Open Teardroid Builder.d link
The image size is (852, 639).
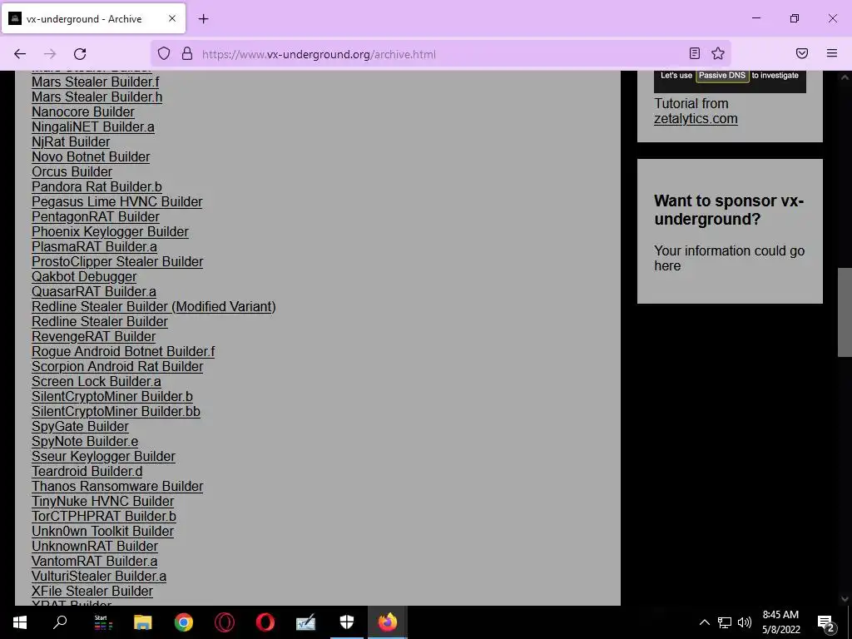click(x=87, y=472)
